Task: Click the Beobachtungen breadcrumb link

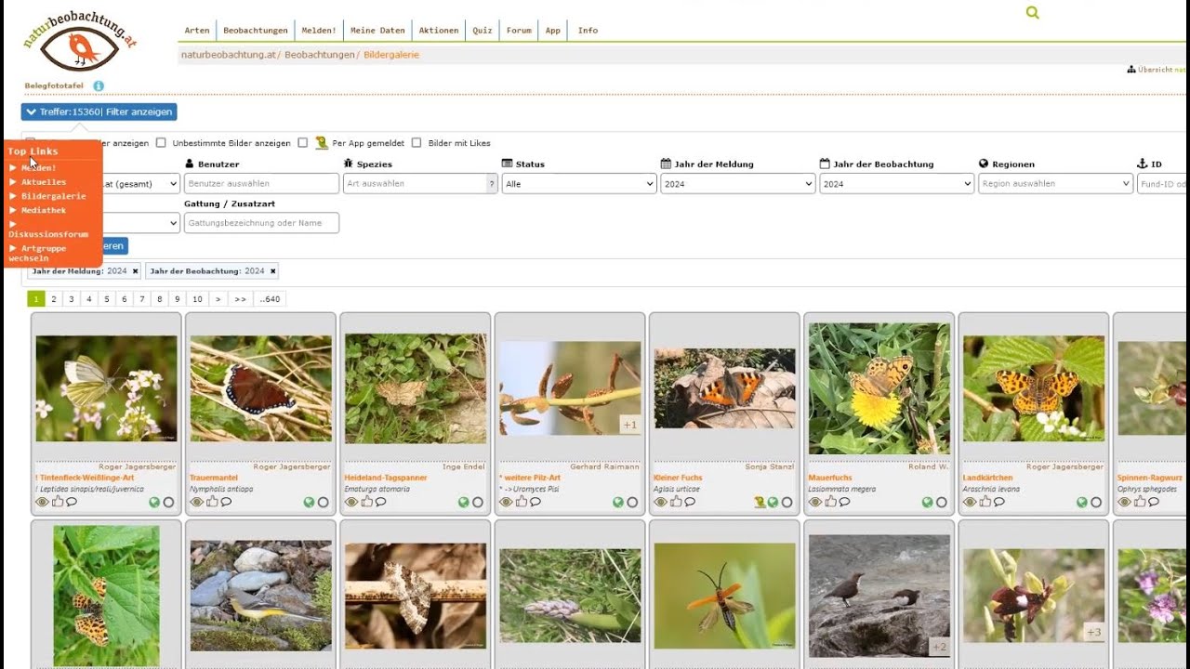Action: click(x=319, y=55)
